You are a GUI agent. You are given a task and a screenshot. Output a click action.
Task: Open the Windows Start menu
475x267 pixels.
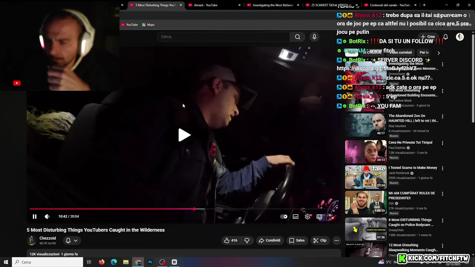tap(6, 262)
